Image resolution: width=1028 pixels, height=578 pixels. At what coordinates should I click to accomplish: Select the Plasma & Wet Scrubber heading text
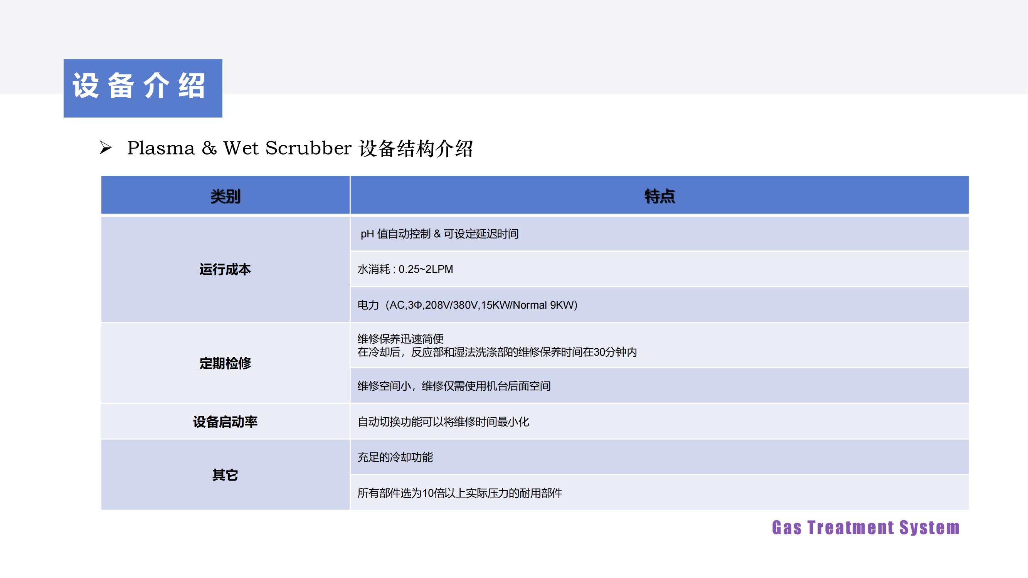coord(300,148)
